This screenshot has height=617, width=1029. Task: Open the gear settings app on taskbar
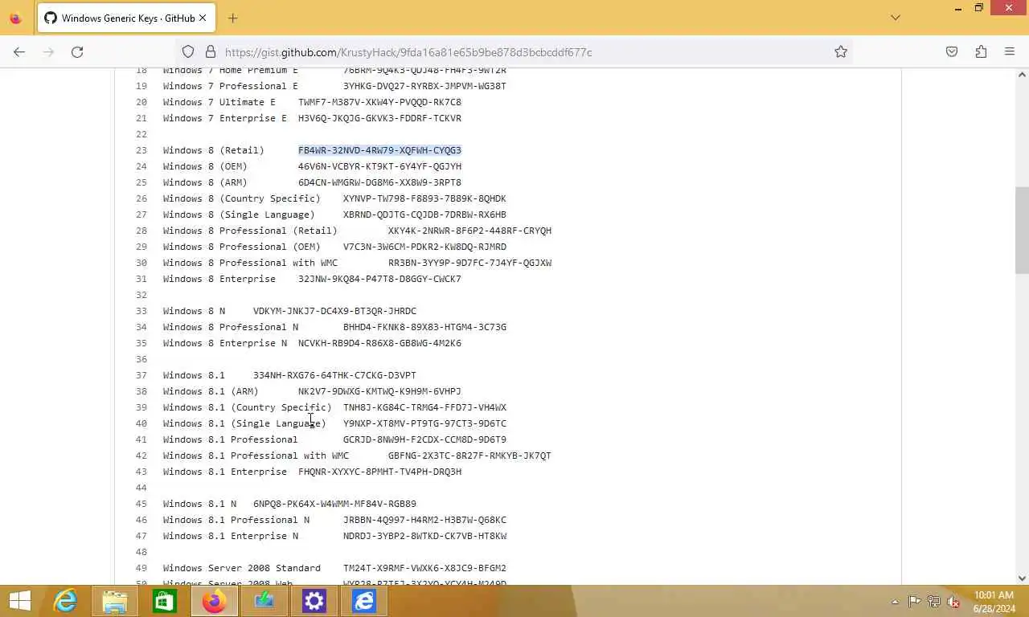click(314, 601)
